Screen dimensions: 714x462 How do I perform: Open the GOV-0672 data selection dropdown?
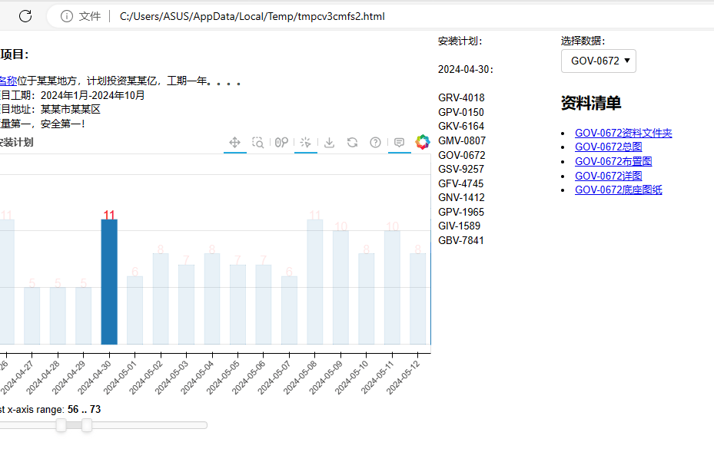pos(599,61)
